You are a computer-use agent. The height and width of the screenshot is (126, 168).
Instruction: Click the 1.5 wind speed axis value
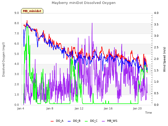coord(156,70)
